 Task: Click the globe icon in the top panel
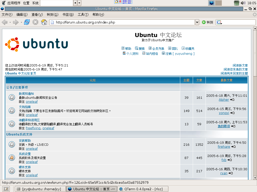click(x=211, y=3)
